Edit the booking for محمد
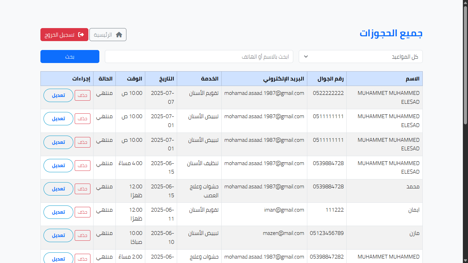 click(58, 189)
